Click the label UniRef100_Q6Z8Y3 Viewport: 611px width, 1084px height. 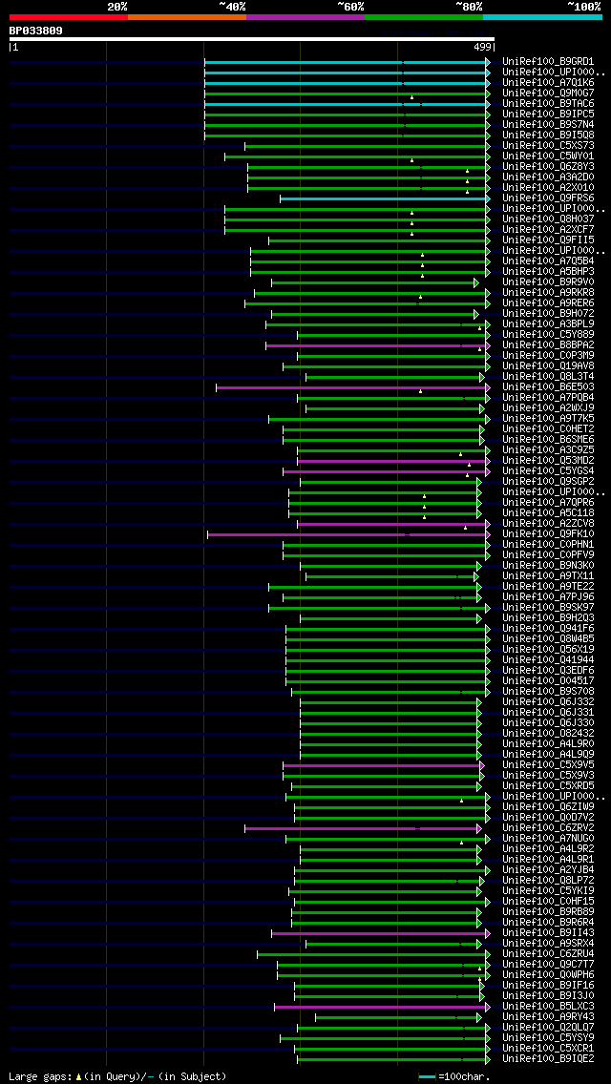[548, 167]
